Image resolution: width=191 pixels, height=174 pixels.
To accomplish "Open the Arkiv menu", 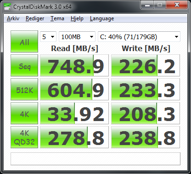I will click(x=13, y=18).
